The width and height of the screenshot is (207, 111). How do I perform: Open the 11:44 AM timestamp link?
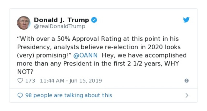tap(52, 81)
